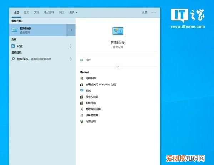The width and height of the screenshot is (214, 165).
Task: Expand more actions with the down chevron
Action: tap(118, 67)
